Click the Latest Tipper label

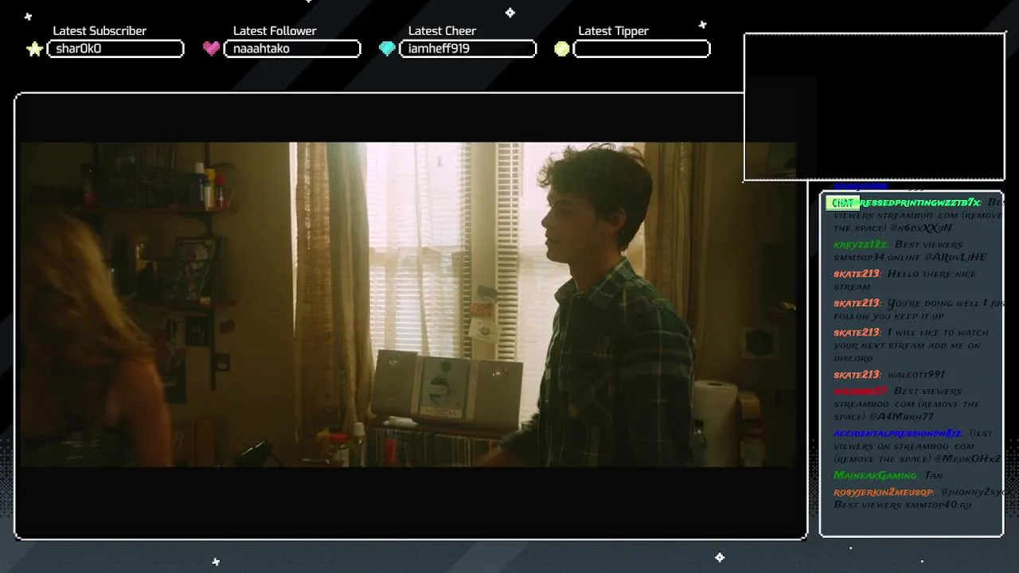point(613,31)
